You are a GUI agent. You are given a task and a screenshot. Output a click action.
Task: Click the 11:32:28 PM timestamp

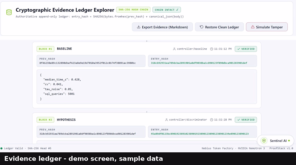click(223, 120)
